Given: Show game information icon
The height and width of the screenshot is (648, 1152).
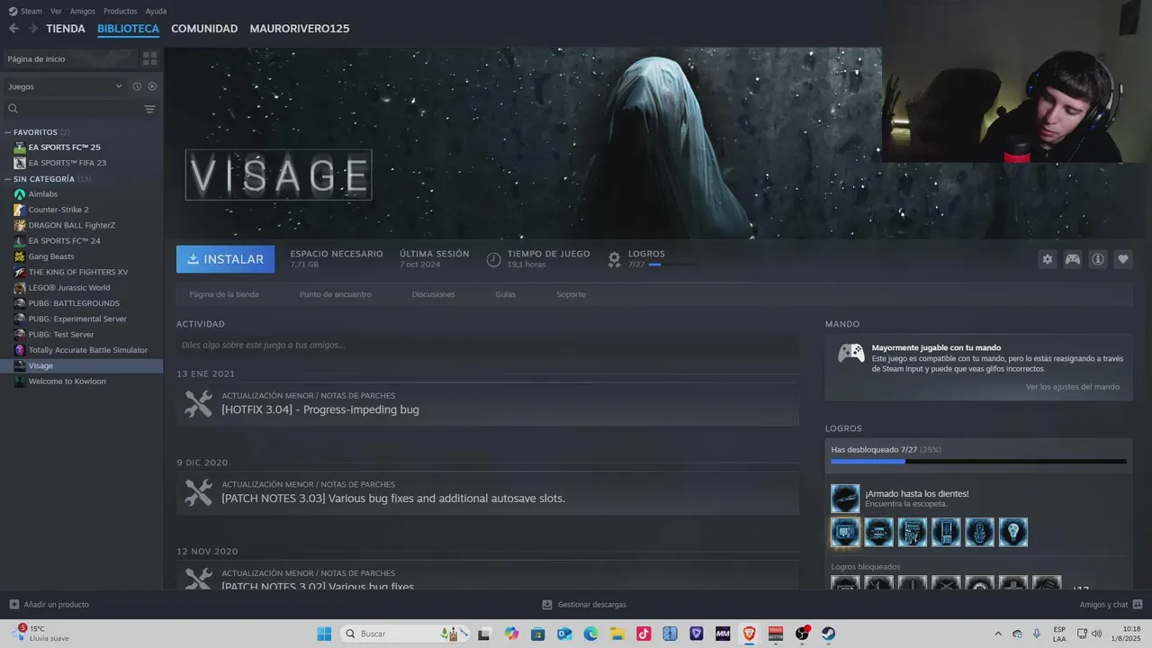Looking at the screenshot, I should 1098,259.
